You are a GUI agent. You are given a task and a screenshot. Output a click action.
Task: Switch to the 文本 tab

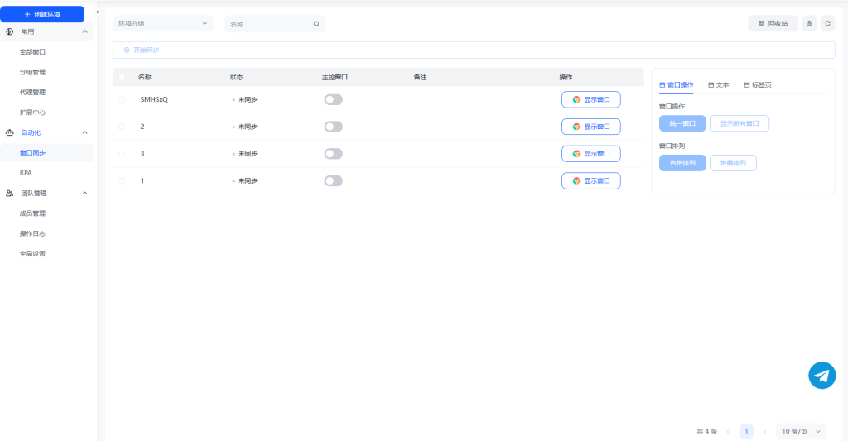(718, 84)
